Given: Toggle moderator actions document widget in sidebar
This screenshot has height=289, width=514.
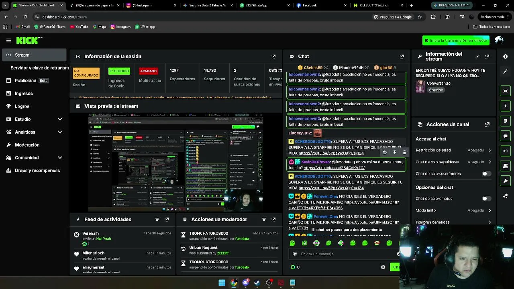Looking at the screenshot, I should pos(506,121).
